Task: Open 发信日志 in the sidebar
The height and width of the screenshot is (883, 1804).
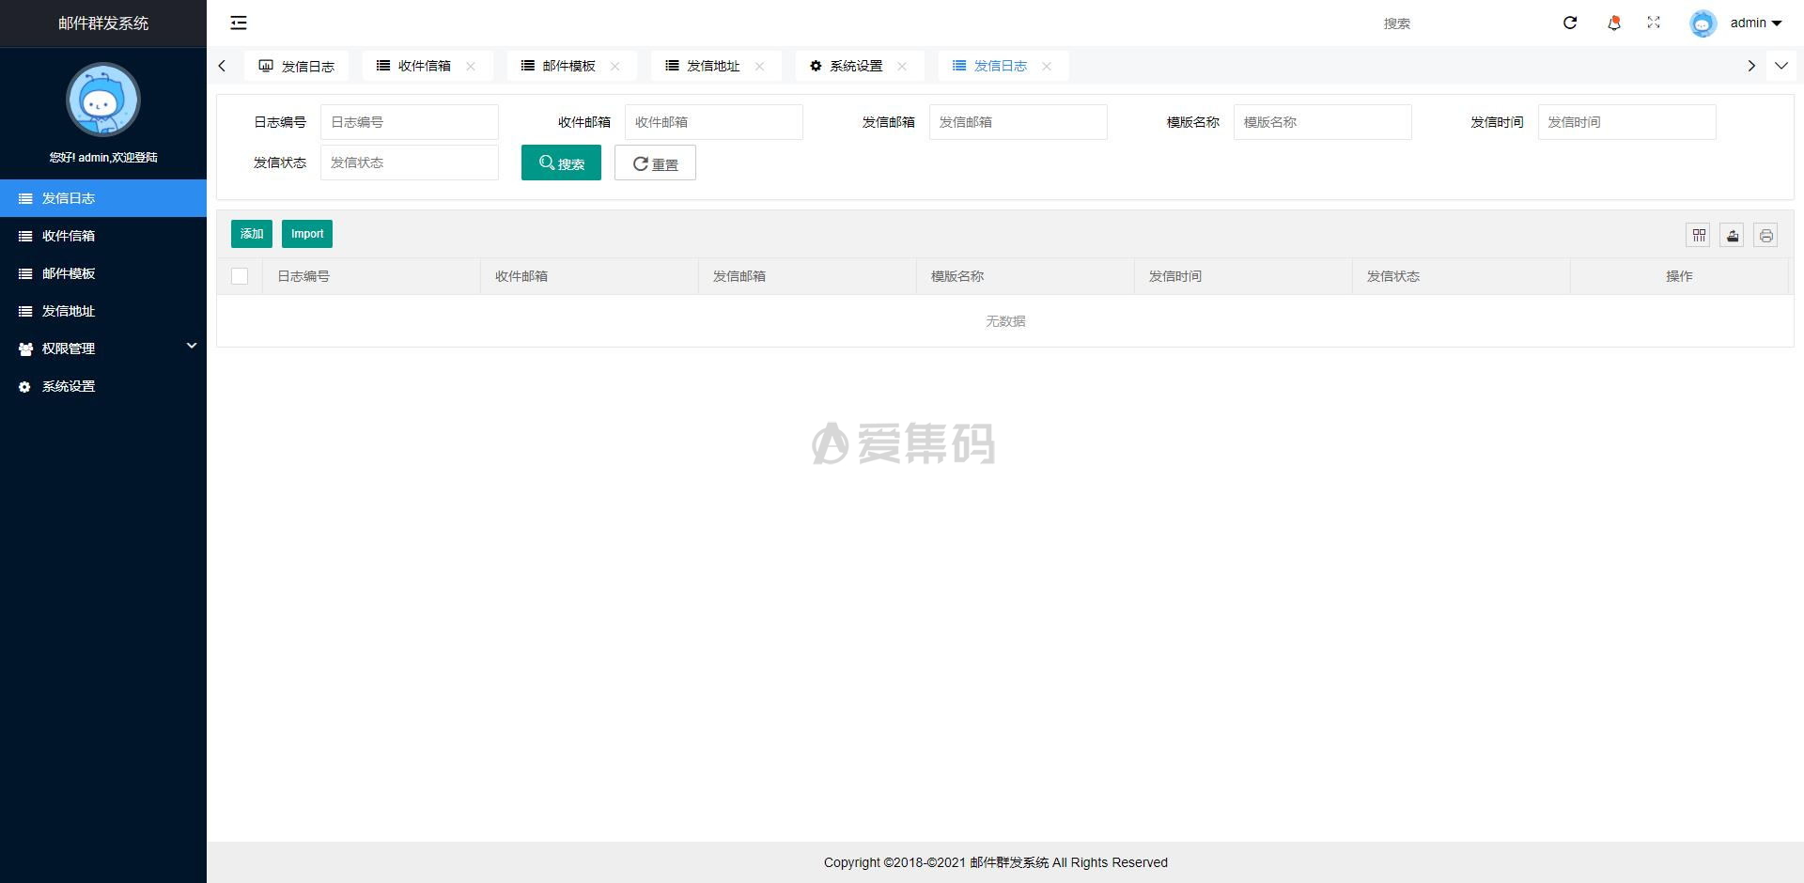Action: 103,198
